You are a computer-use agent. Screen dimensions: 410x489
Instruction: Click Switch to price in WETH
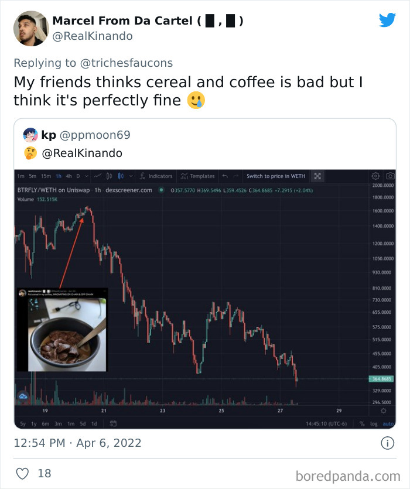(275, 176)
